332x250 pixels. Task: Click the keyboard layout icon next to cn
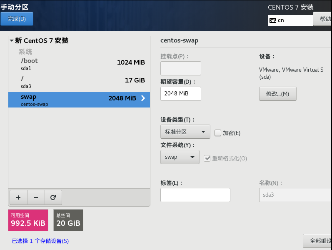273,20
